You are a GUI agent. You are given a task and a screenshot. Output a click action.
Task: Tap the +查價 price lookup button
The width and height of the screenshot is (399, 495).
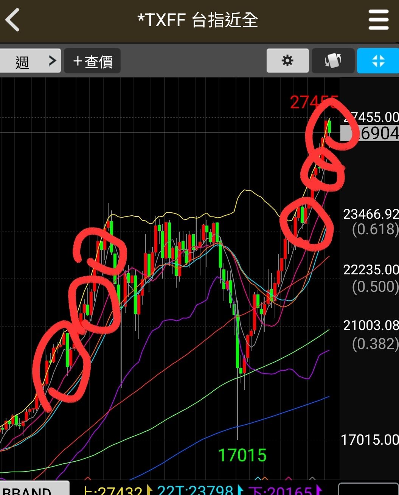point(92,61)
